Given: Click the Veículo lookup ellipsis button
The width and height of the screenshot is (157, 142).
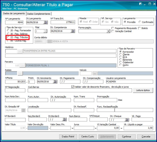Looking at the screenshot, I should (x=95, y=73).
